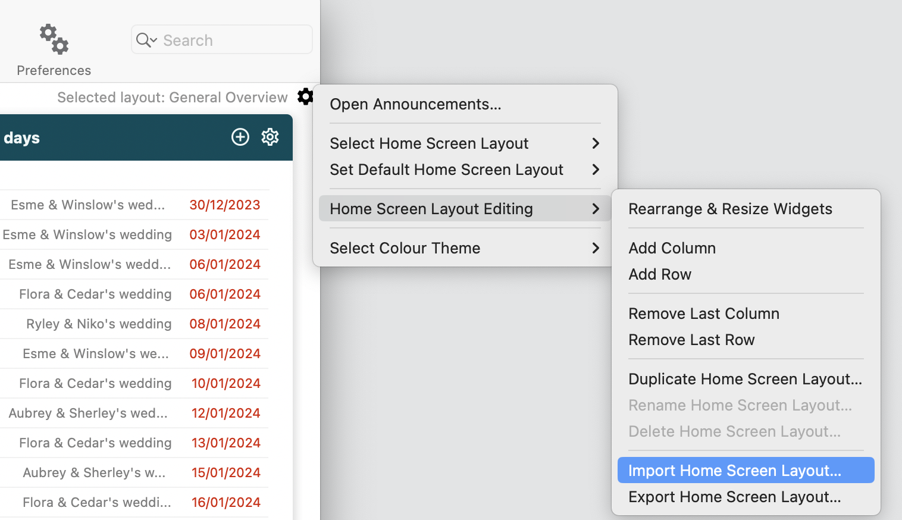This screenshot has width=902, height=520.
Task: Choose Rearrange & Resize Widgets
Action: click(x=730, y=209)
